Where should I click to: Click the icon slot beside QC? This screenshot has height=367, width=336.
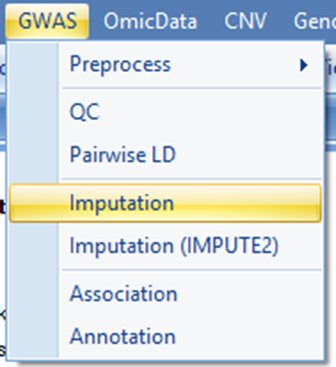tap(34, 112)
